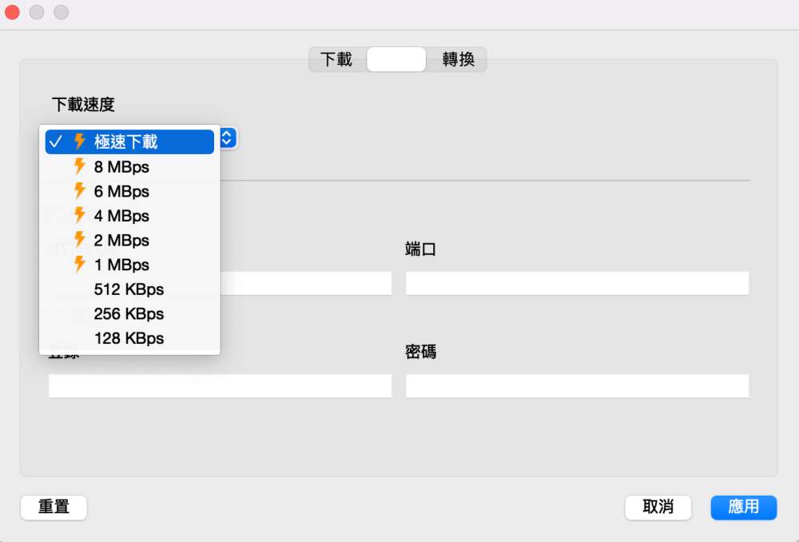
Task: Click the 端口 port input field
Action: 577,283
